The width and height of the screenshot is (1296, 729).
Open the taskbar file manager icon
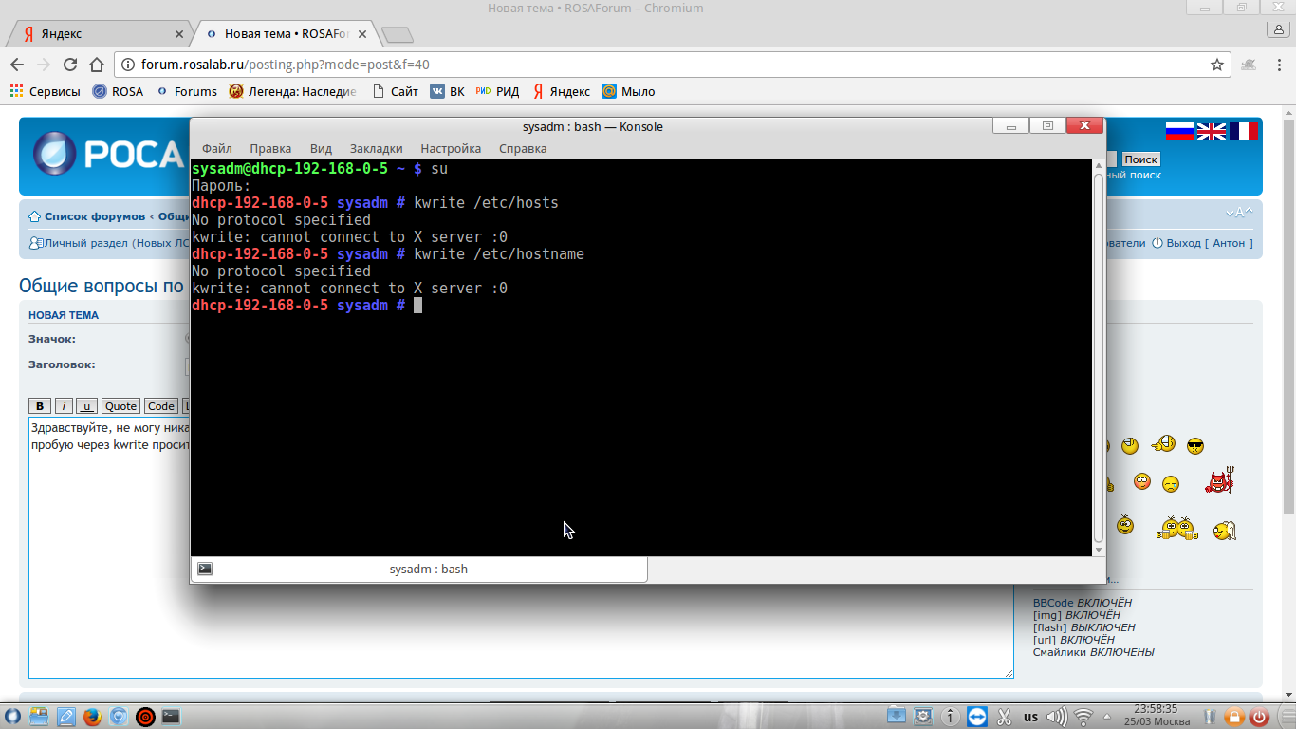(39, 717)
